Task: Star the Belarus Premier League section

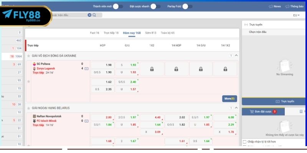Action: click(28, 108)
